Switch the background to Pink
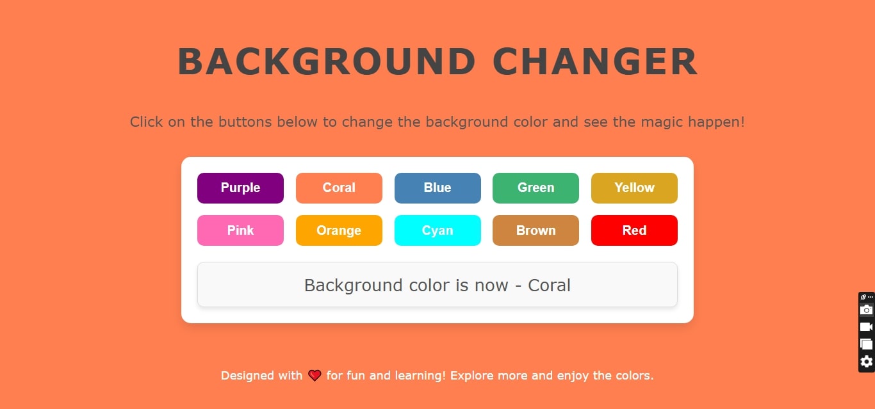Screen dimensions: 875x409 tap(240, 230)
